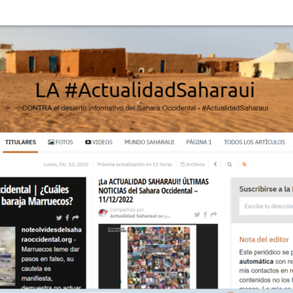This screenshot has height=293, width=293.
Task: Open the ¿Cuáles baraja Marruecos? headline
Action: pos(37,195)
